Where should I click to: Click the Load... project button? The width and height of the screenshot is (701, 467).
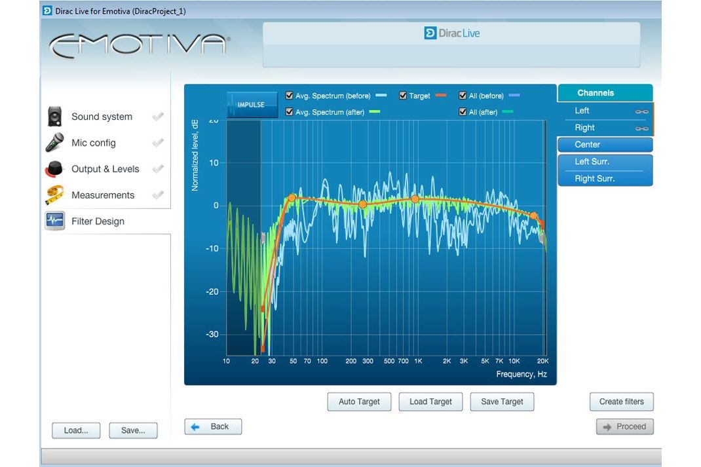pos(76,430)
